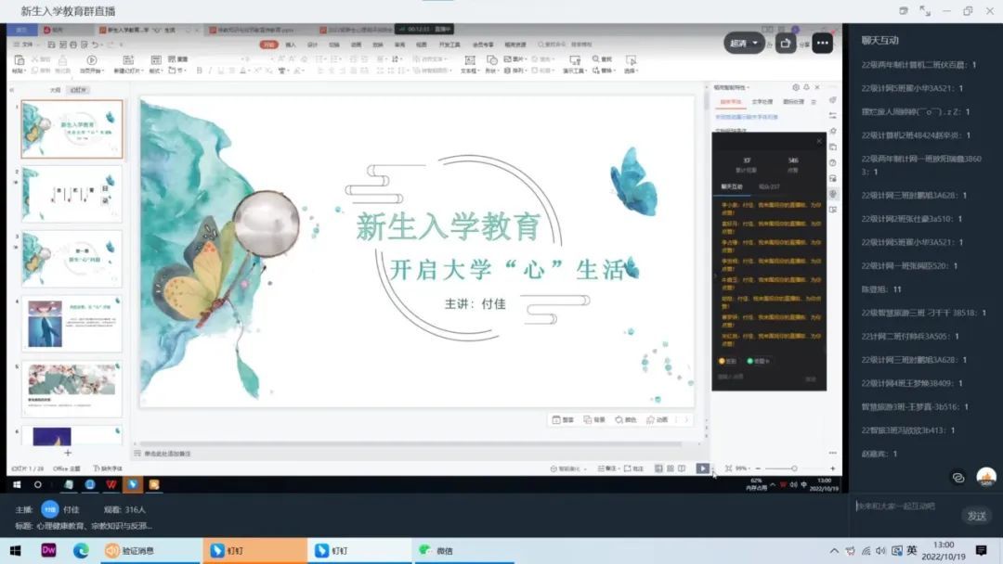Click the chat bubble icon next to the like counter
Viewport: 1003px width, 564px height.
point(957,478)
